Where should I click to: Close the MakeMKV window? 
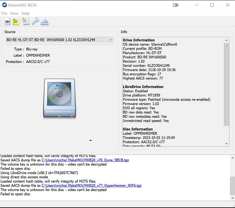(228, 5)
